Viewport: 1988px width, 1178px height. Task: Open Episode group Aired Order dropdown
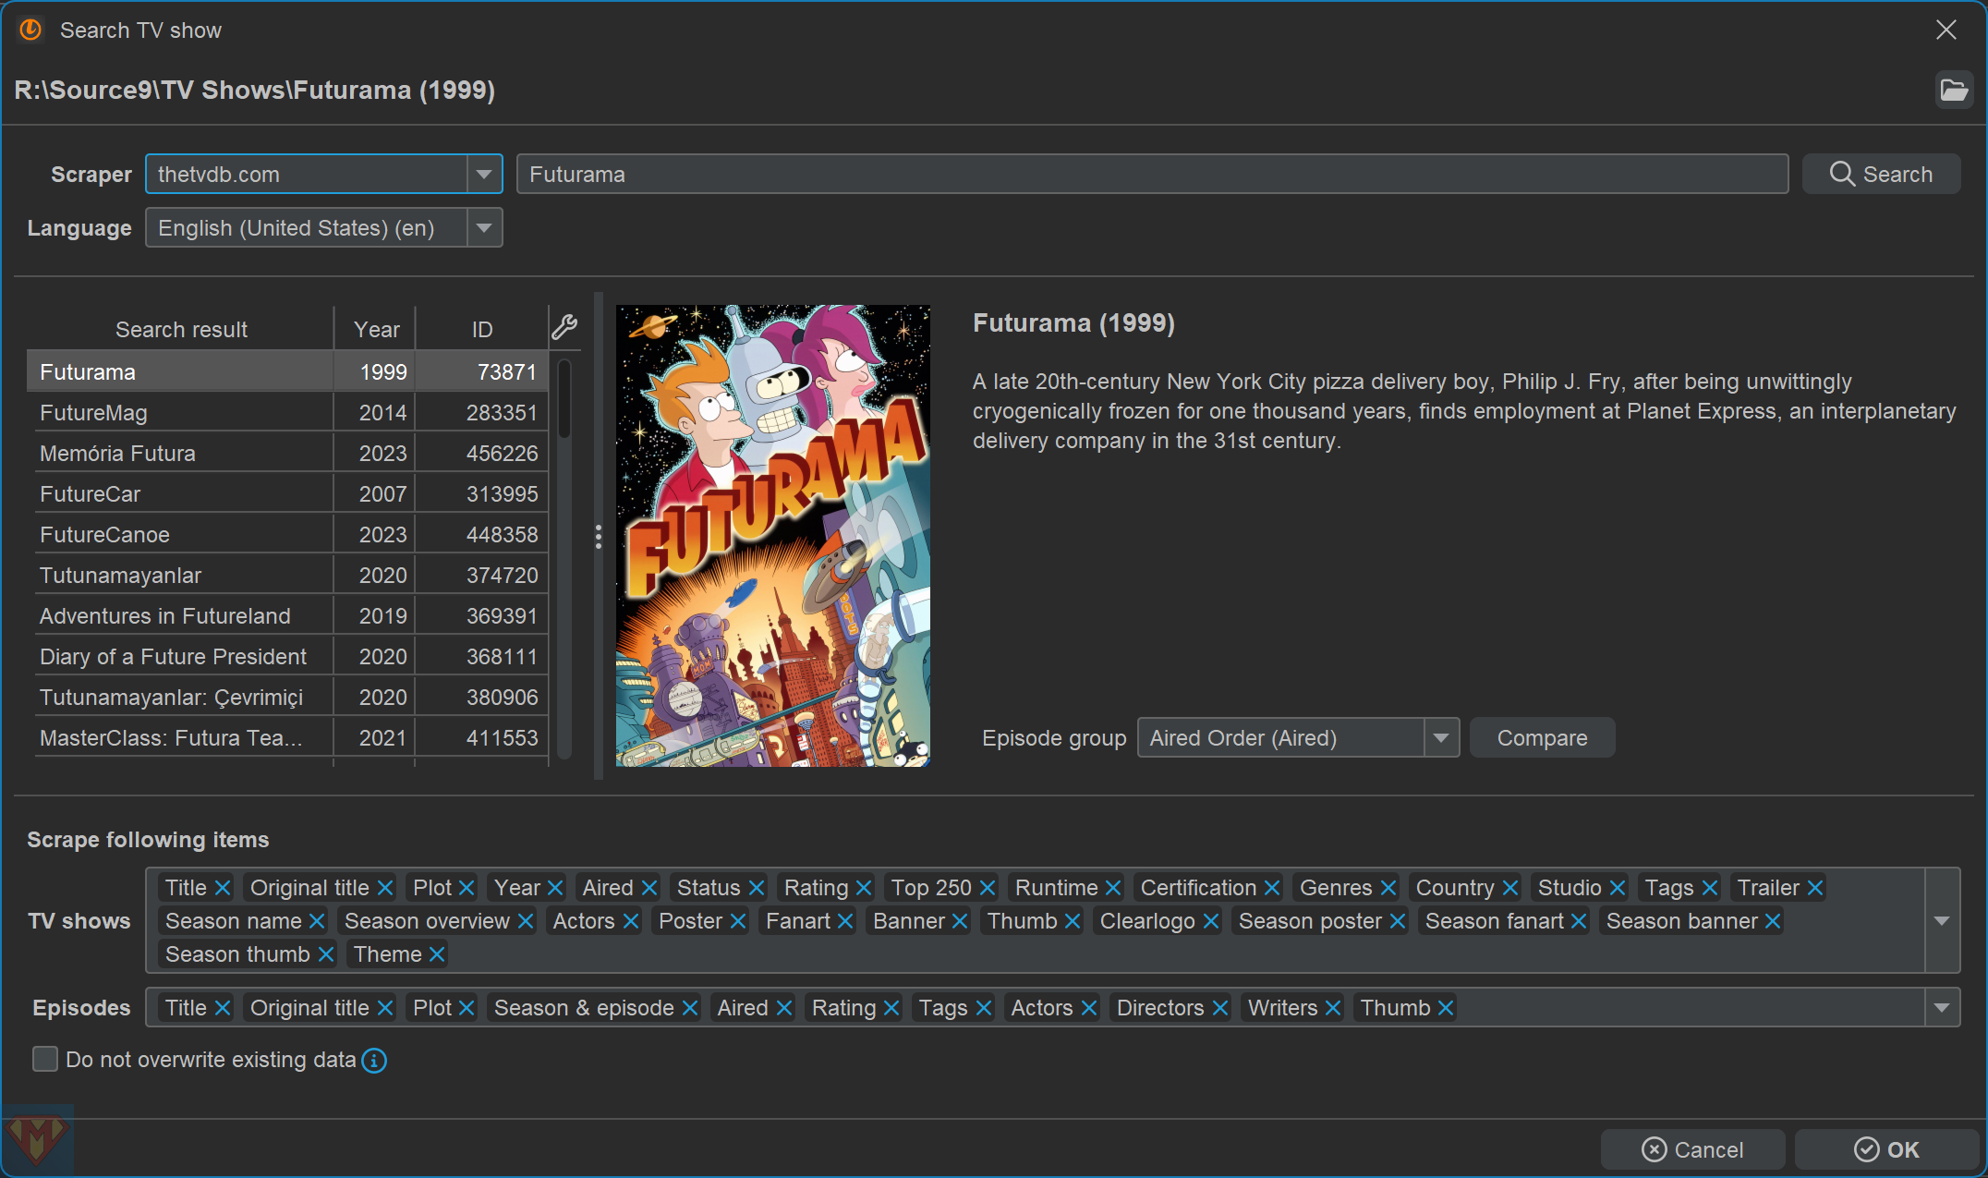(1440, 738)
